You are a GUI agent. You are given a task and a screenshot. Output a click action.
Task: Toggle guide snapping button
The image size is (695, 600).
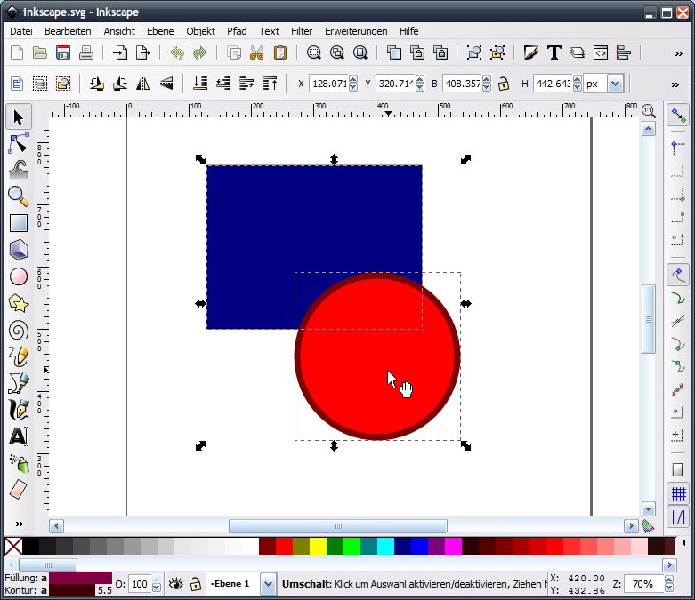coord(678,516)
